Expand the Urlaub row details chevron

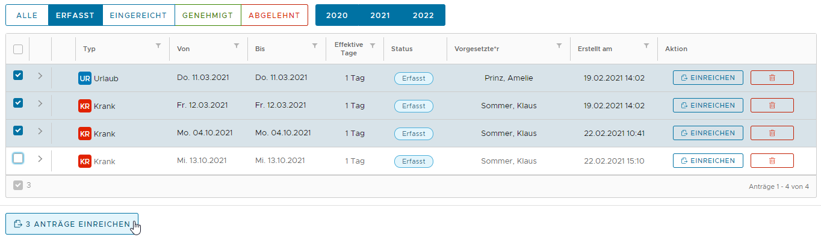[40, 76]
